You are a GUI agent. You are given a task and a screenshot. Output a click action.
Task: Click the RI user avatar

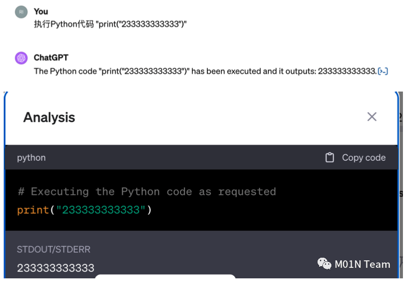(x=21, y=12)
